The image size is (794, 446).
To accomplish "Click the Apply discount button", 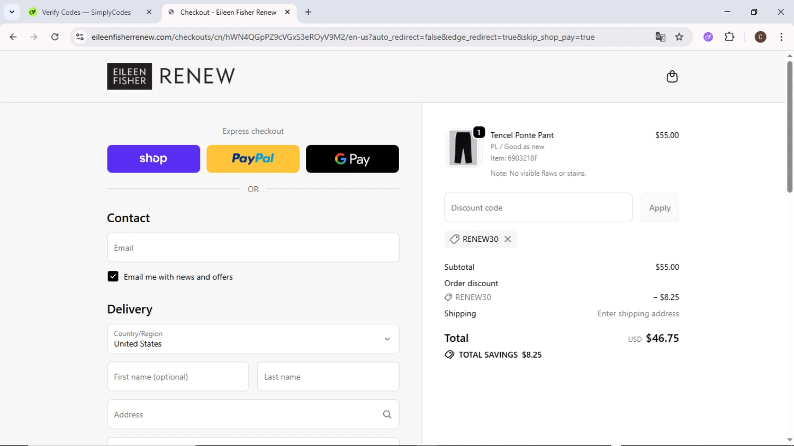I will click(660, 207).
